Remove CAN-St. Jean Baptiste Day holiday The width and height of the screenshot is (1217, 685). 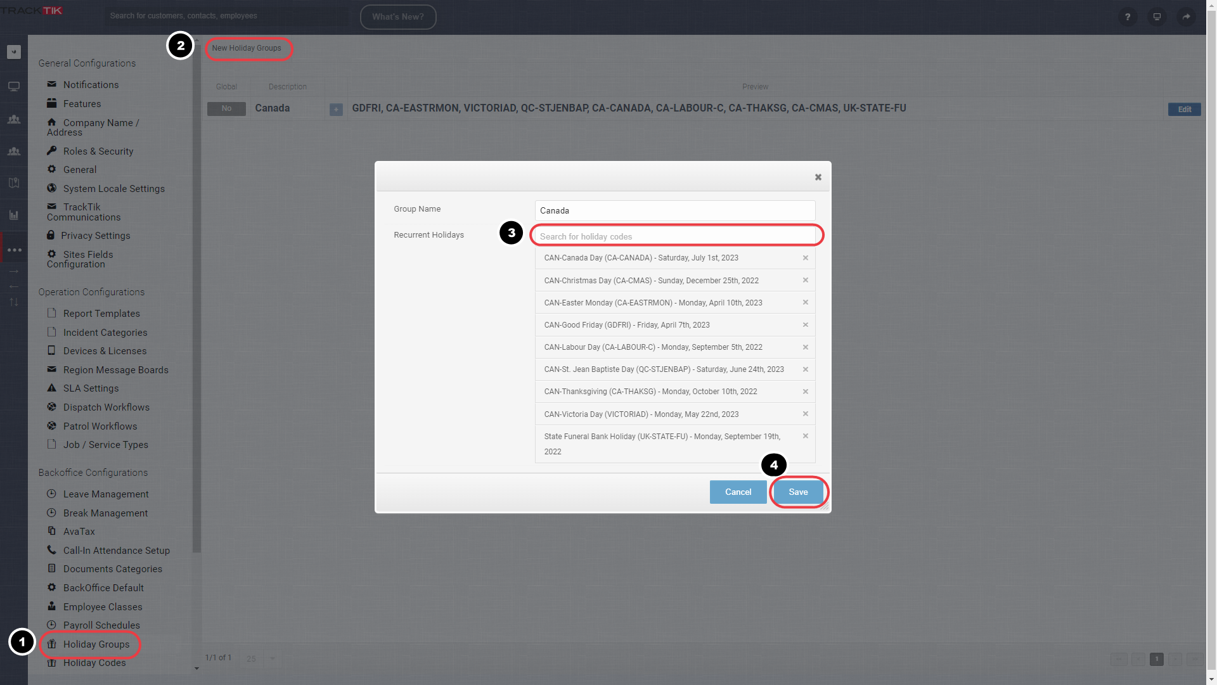tap(806, 369)
